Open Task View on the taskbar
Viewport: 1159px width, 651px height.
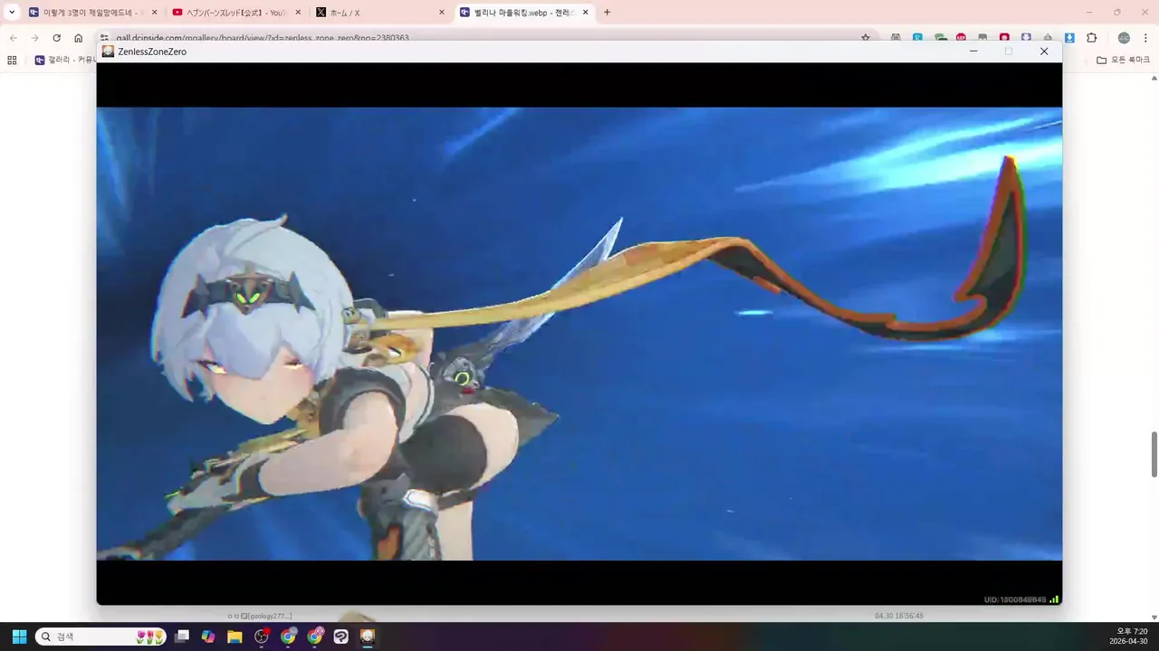click(182, 637)
